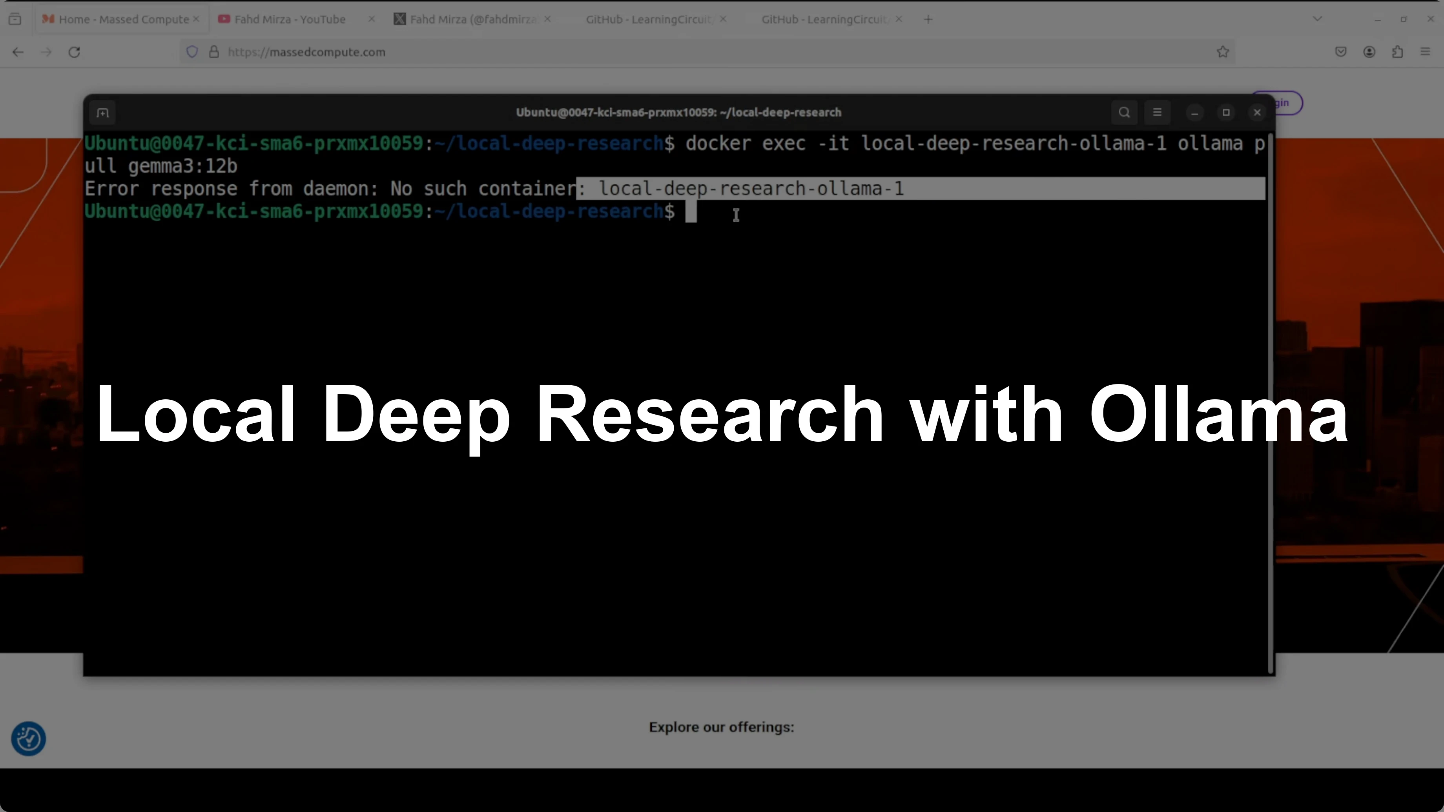The width and height of the screenshot is (1444, 812).
Task: Minimize the terminal window
Action: (x=1194, y=113)
